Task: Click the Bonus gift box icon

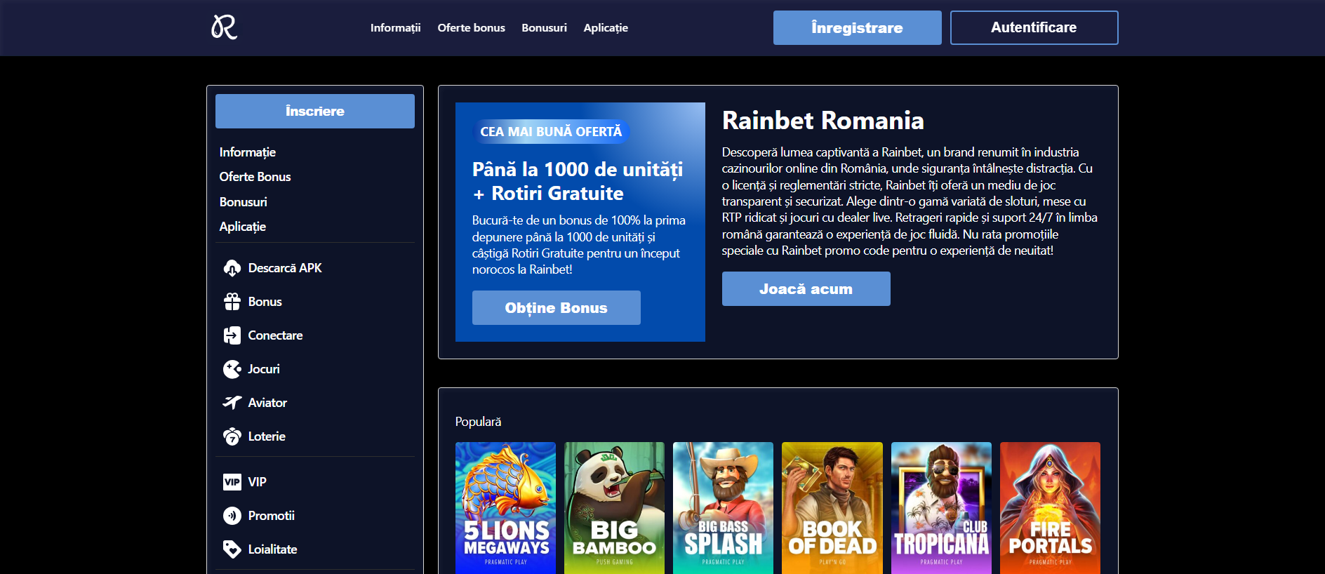Action: click(x=232, y=302)
